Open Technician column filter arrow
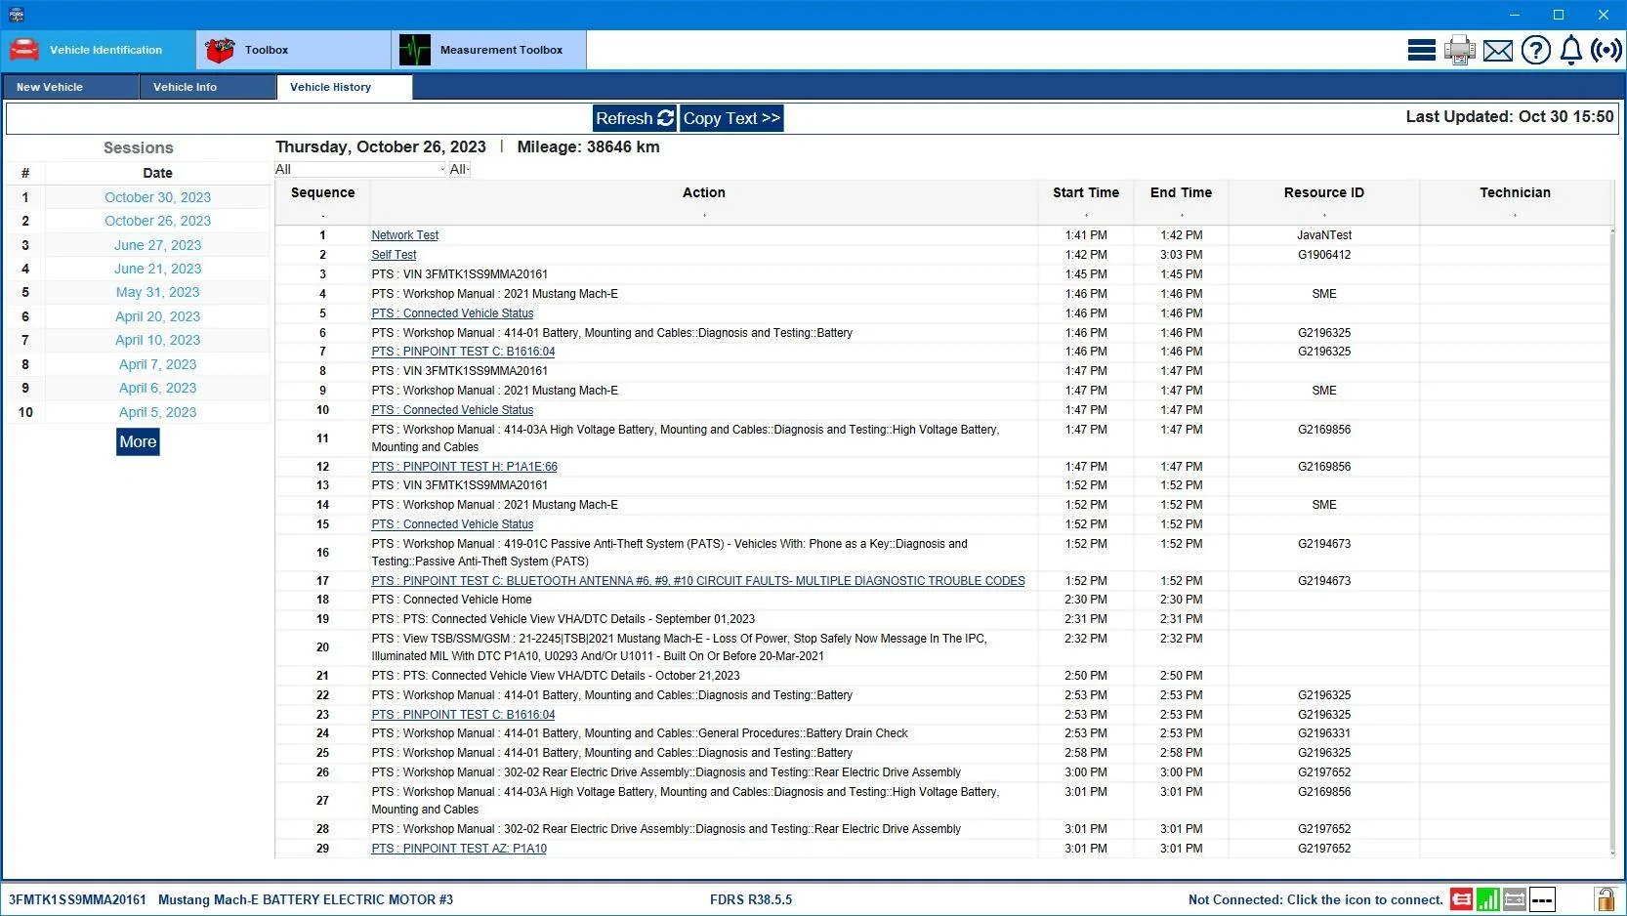Screen dimensions: 1627x916 [1515, 215]
